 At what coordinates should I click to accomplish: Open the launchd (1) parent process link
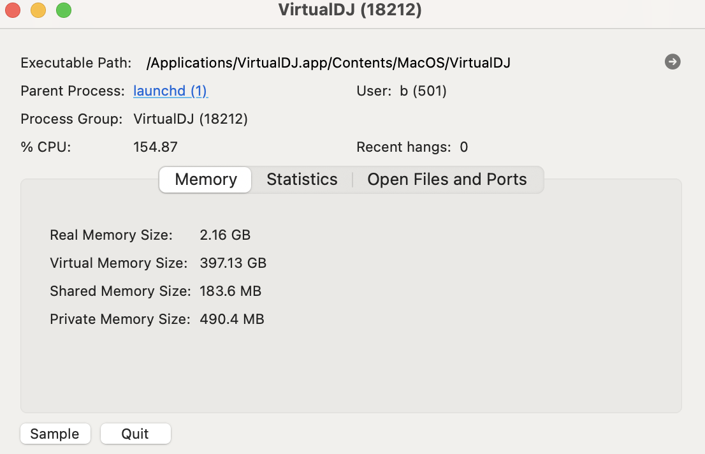pyautogui.click(x=170, y=91)
